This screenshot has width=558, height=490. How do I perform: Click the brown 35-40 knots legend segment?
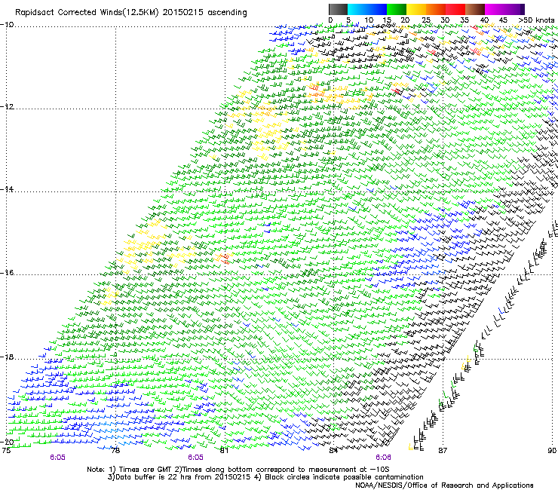(x=475, y=9)
